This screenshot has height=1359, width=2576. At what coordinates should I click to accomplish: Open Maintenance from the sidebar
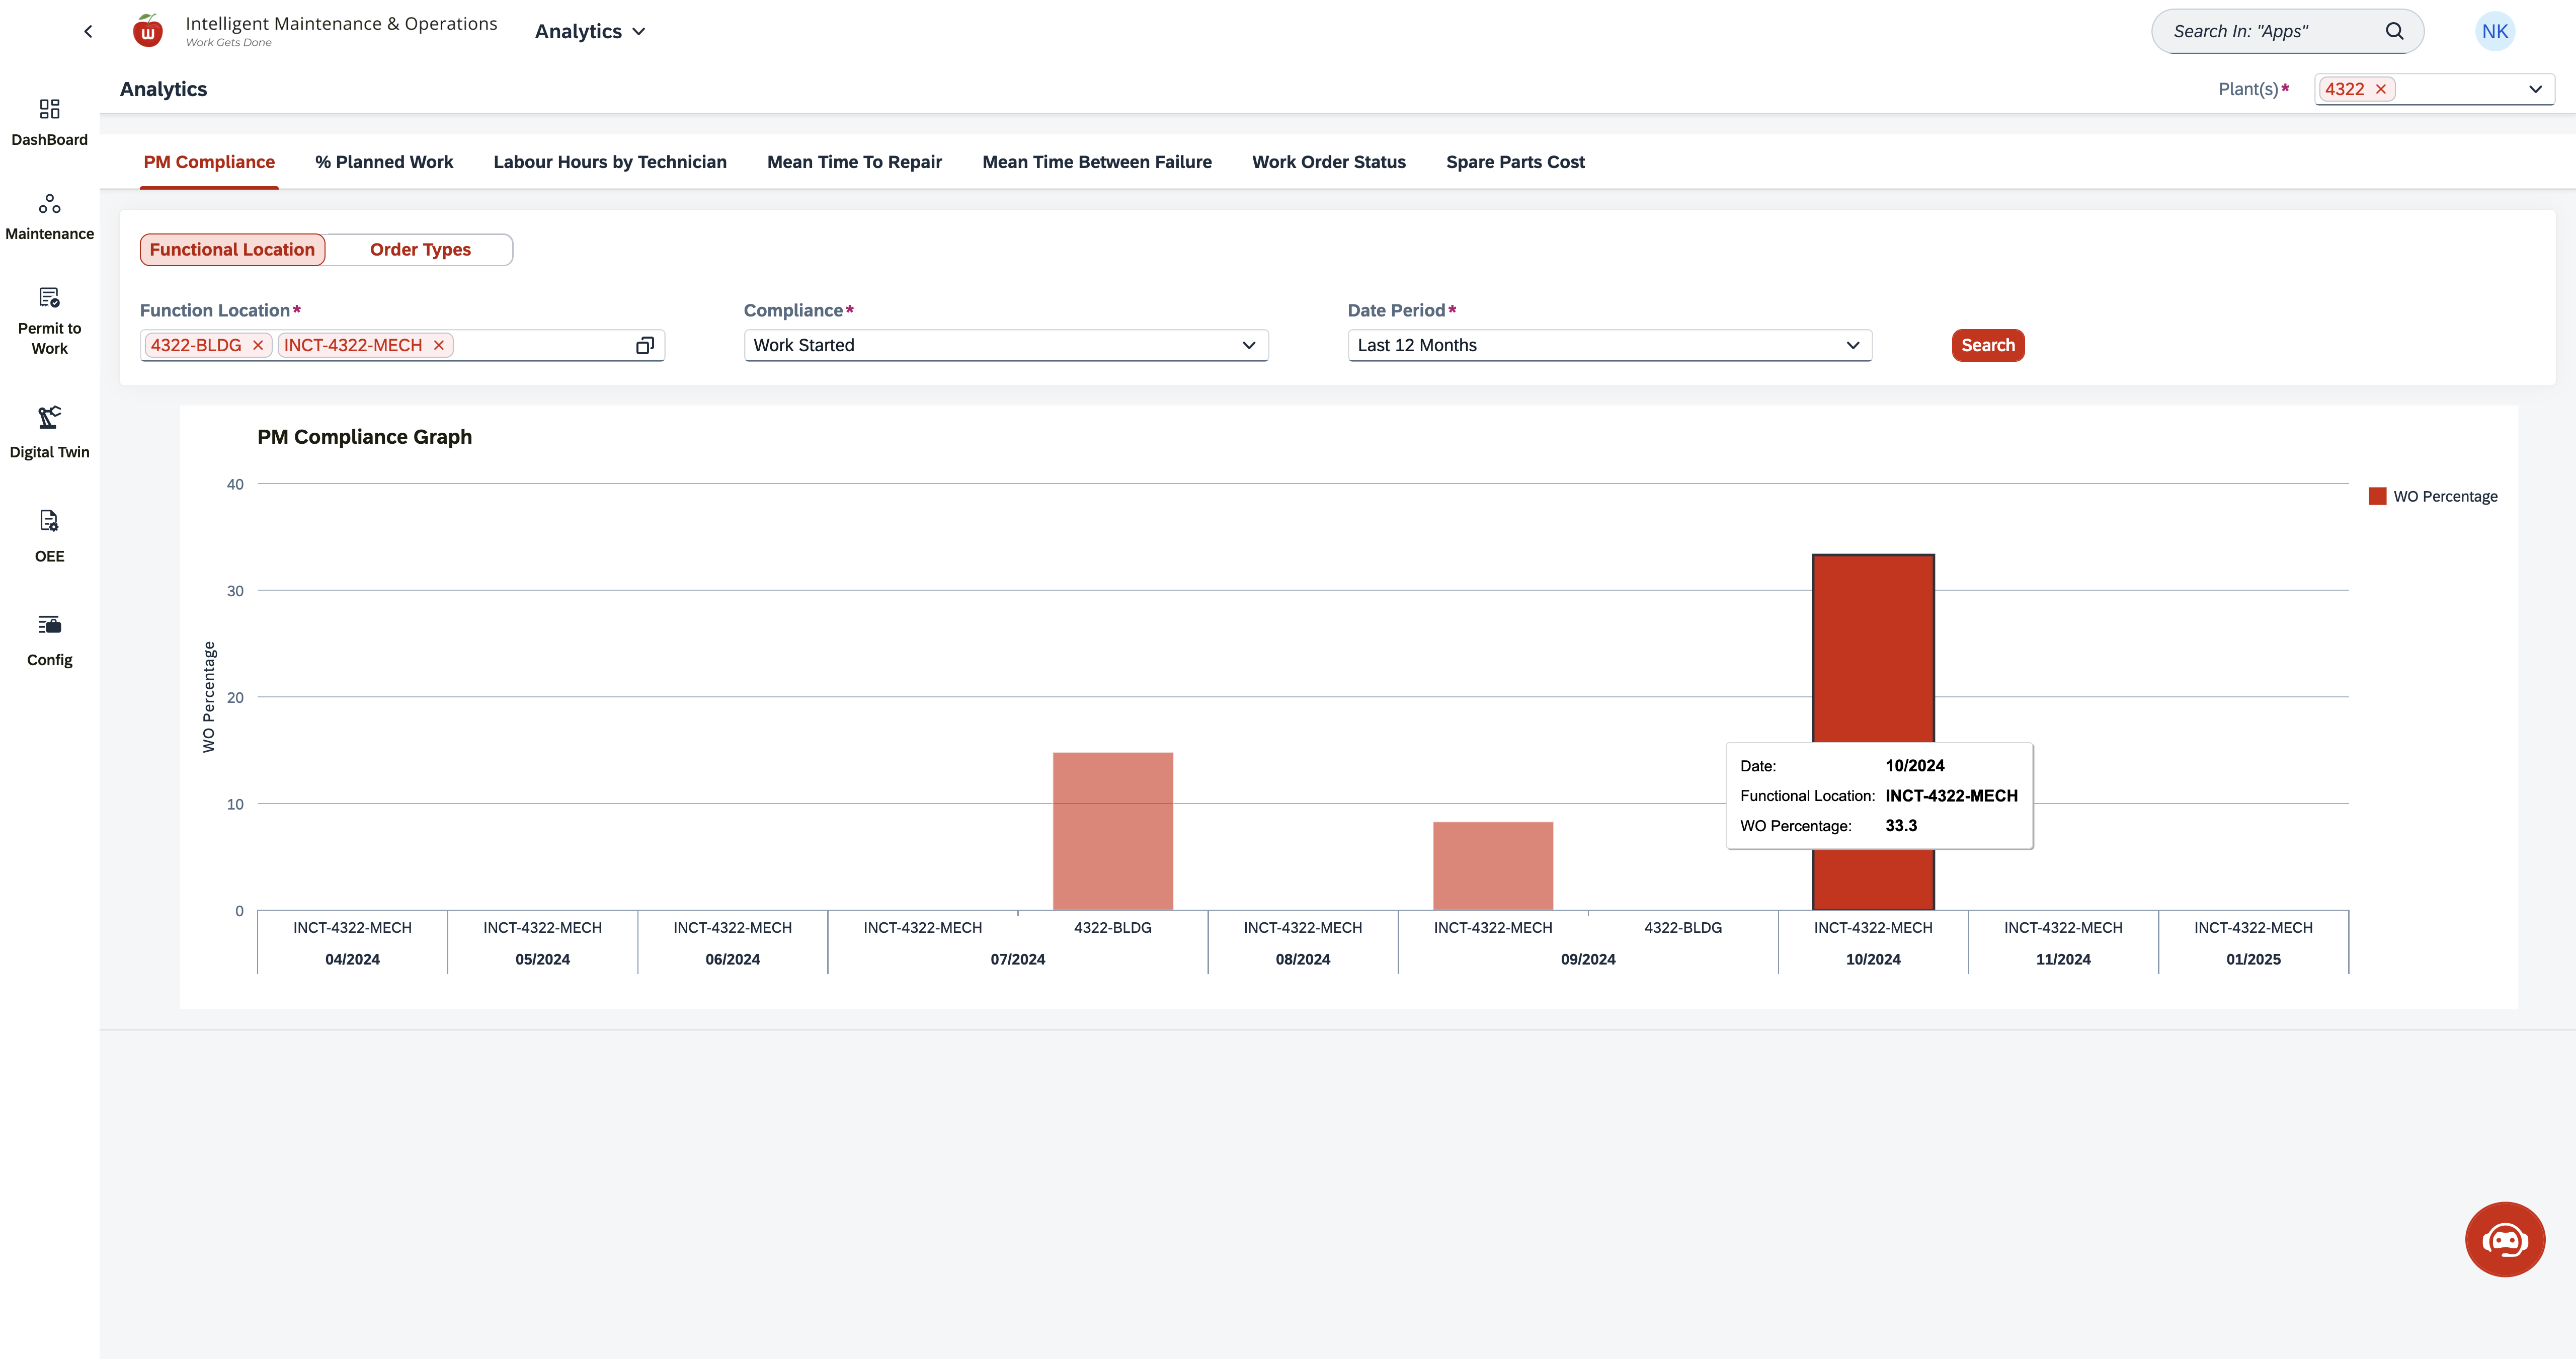pyautogui.click(x=49, y=217)
